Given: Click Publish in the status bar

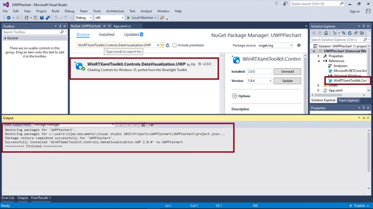Looking at the screenshot, I should click(359, 206).
